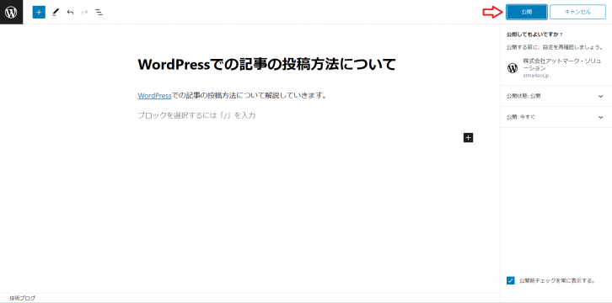Click the 公開してもよいですか？ heading
Viewport: 612px width, 303px height.
[x=534, y=35]
